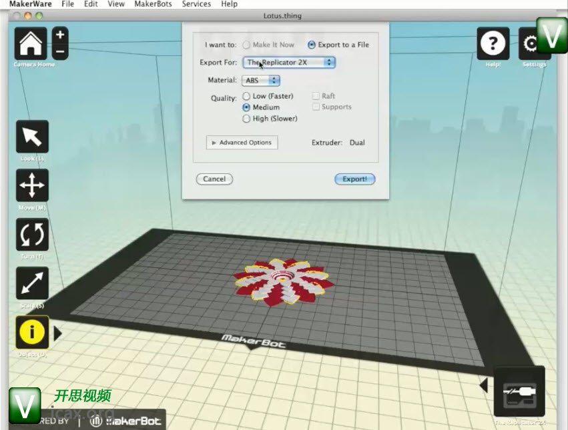Select Low (Faster) quality option
568x430 pixels.
pyautogui.click(x=247, y=97)
